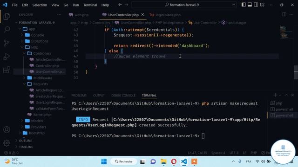Expand the Models folder
The width and height of the screenshot is (298, 167).
[37, 121]
